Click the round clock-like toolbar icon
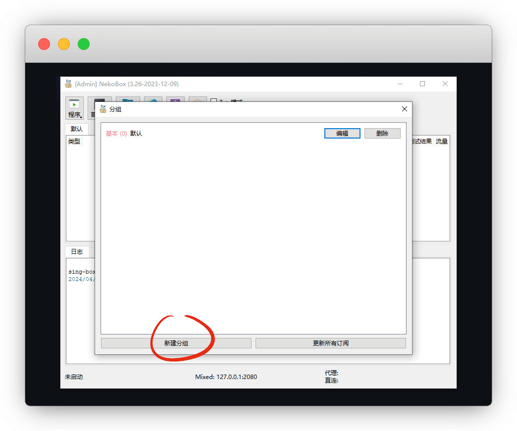 tap(198, 100)
